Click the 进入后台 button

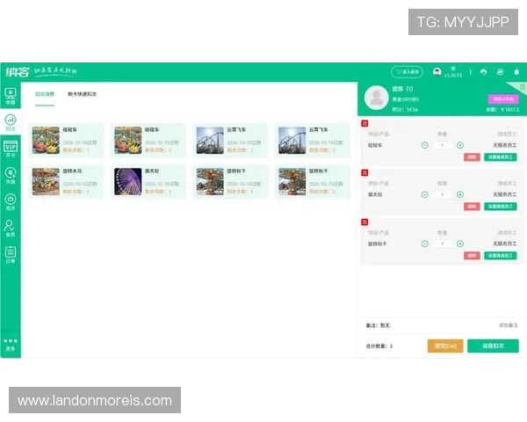407,72
